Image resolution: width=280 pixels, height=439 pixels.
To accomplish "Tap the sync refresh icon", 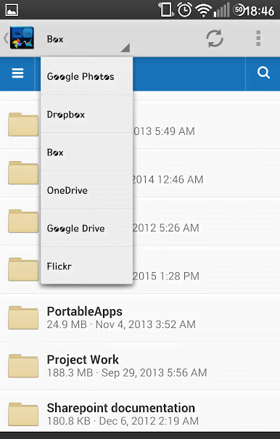I will click(215, 38).
